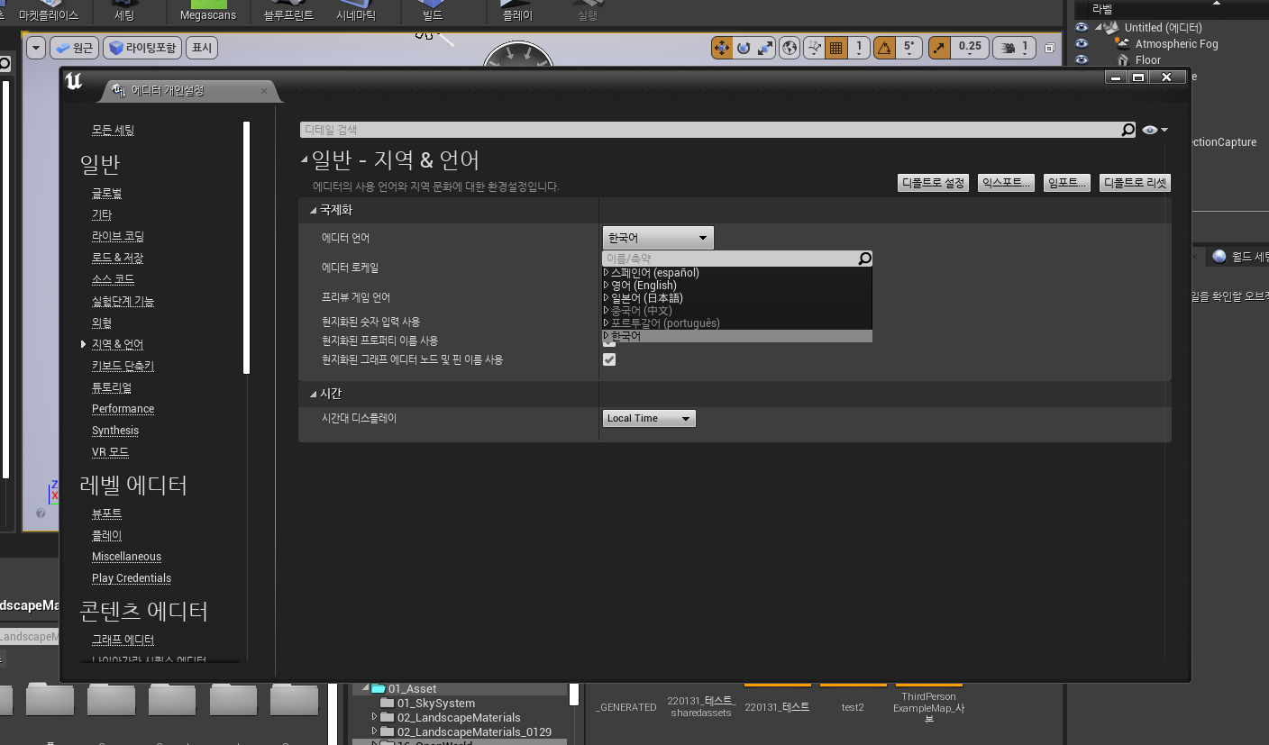Click the 플레이 toolbar button

coord(517,12)
